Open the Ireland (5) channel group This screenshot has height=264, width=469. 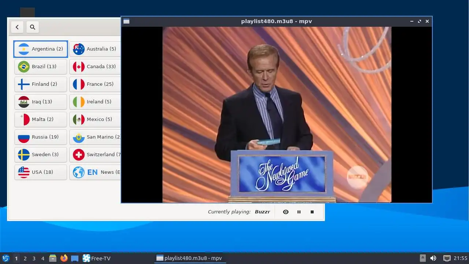coord(95,102)
